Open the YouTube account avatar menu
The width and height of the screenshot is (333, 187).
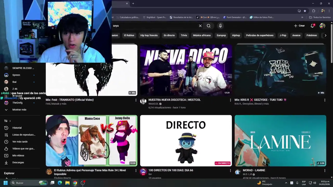(322, 26)
